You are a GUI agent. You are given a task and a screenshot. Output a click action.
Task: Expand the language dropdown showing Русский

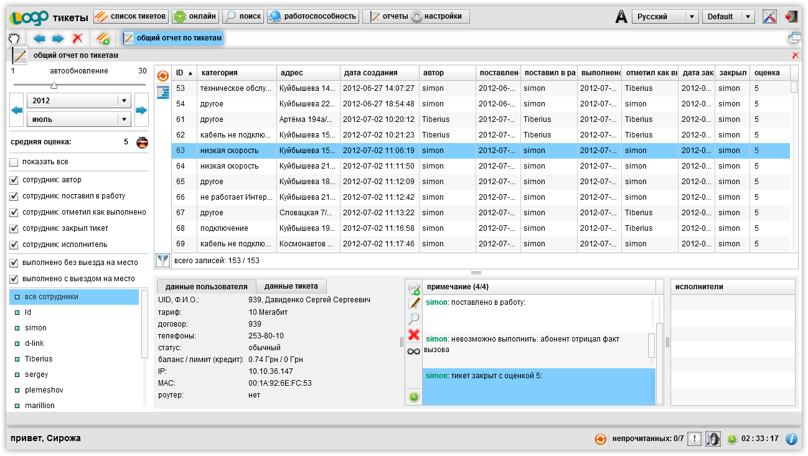click(x=692, y=17)
